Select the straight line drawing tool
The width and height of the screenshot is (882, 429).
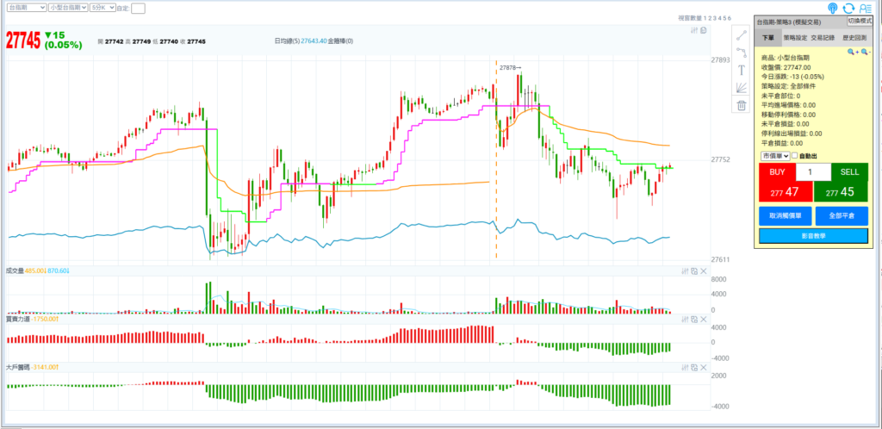741,35
